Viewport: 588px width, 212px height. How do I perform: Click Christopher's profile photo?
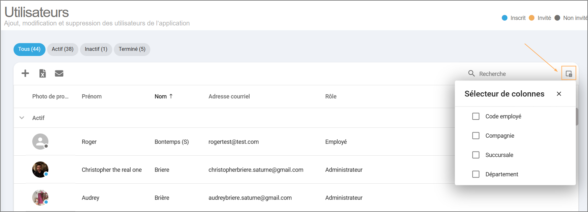click(x=40, y=170)
